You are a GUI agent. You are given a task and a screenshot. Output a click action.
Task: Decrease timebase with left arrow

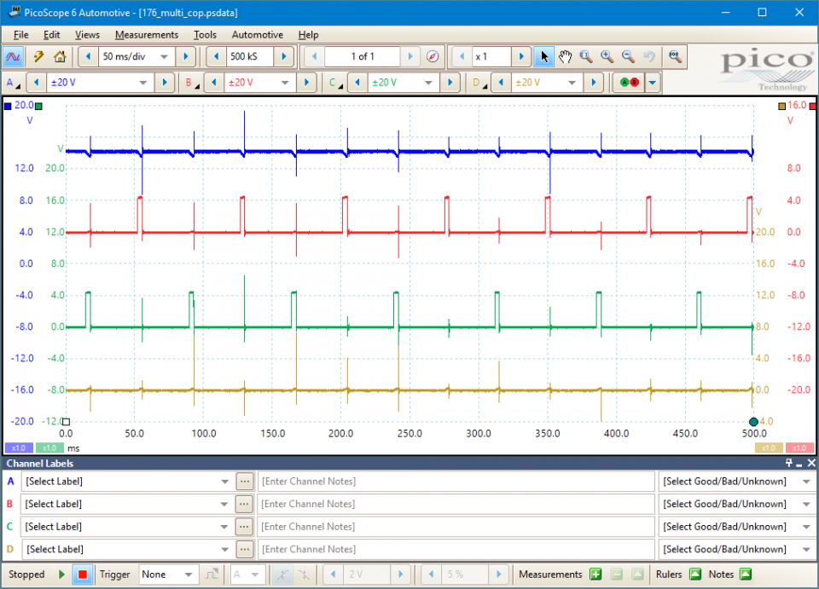[88, 56]
